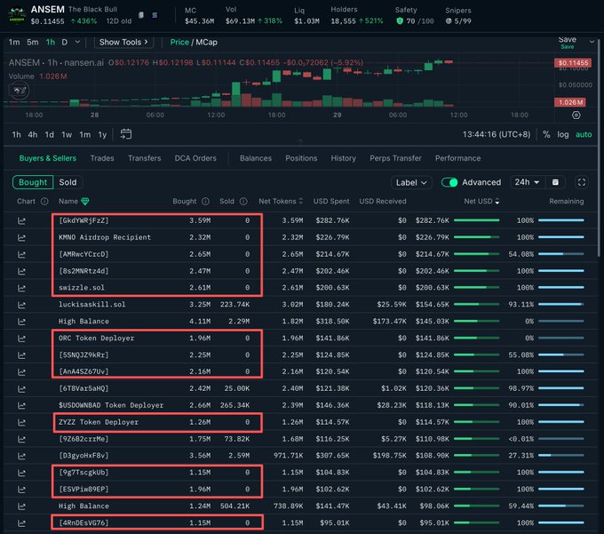The height and width of the screenshot is (534, 604).
Task: Open chart for KMNO Airdrop Recipient row
Action: 21,238
